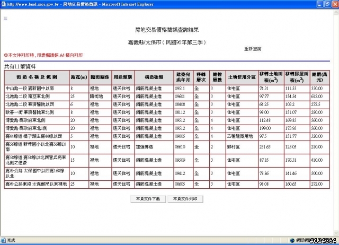
Task: Click the total price 410.00
Action: [x=317, y=160]
